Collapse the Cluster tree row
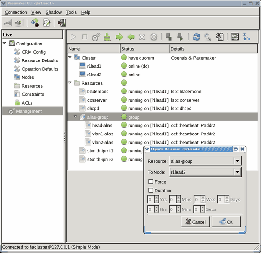The image size is (262, 254). pyautogui.click(x=70, y=57)
